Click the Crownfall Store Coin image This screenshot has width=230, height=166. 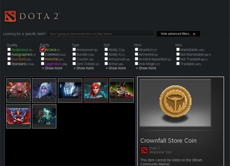click(175, 103)
